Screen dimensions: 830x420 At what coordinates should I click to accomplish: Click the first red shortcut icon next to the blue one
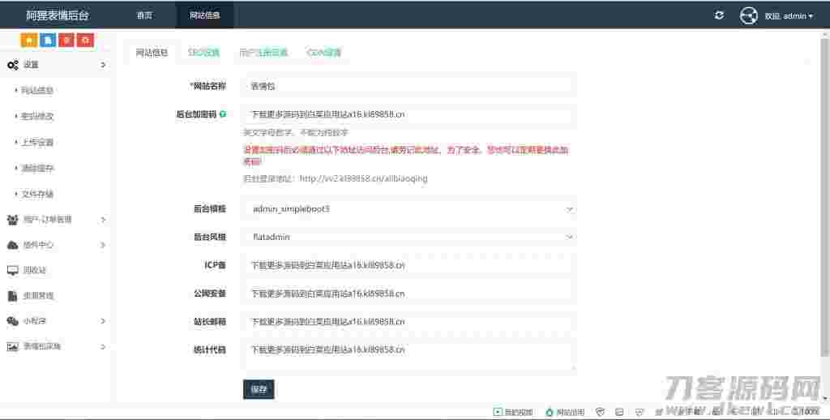[x=66, y=41]
